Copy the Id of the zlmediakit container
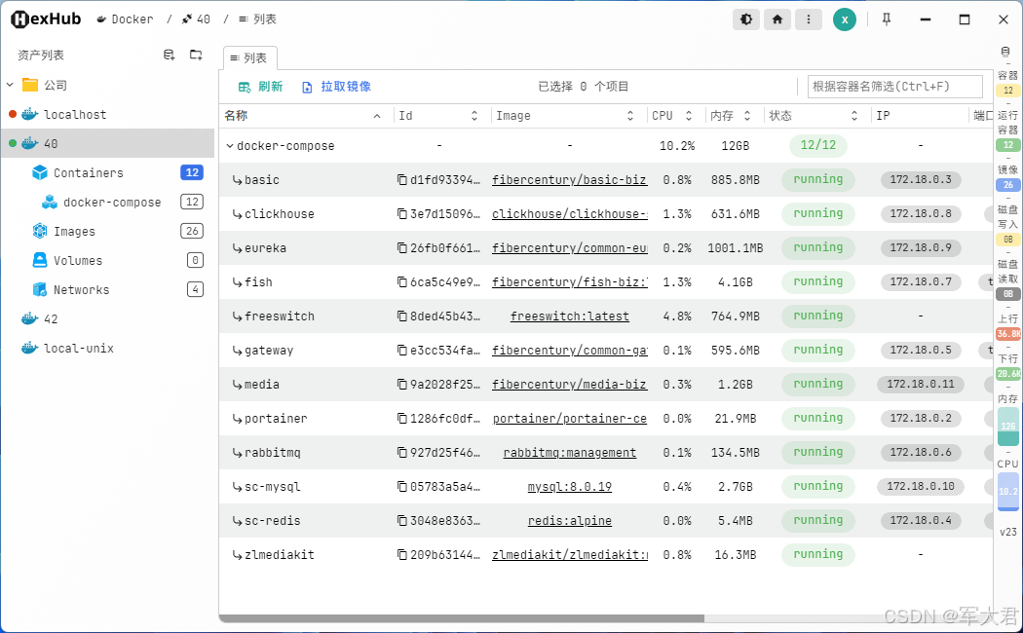Viewport: 1023px width, 633px height. pos(401,555)
